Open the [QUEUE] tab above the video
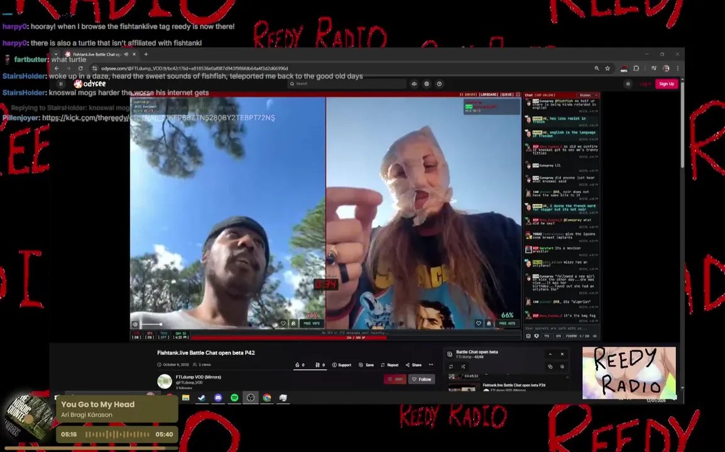This screenshot has width=725, height=452. [x=507, y=94]
